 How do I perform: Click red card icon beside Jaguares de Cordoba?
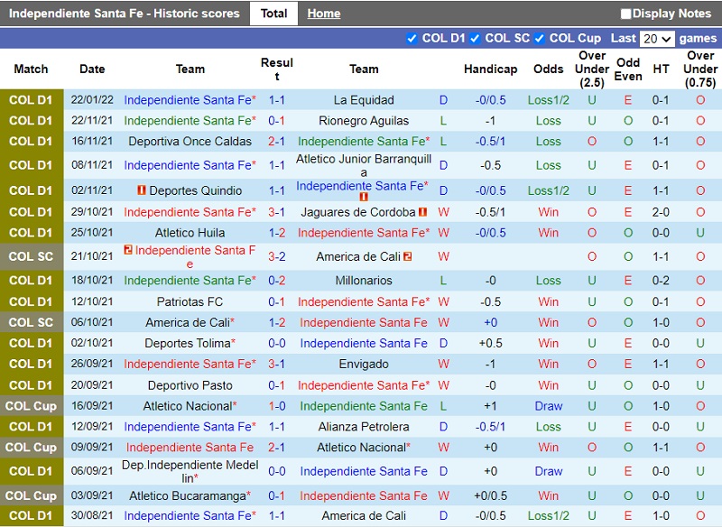(x=422, y=212)
